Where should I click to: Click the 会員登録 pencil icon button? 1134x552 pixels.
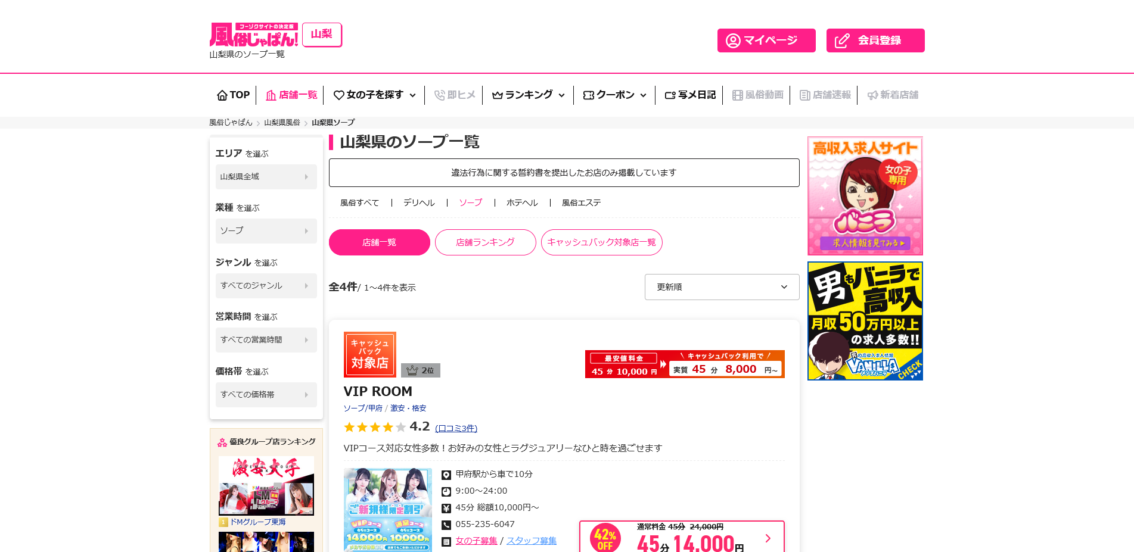click(841, 40)
